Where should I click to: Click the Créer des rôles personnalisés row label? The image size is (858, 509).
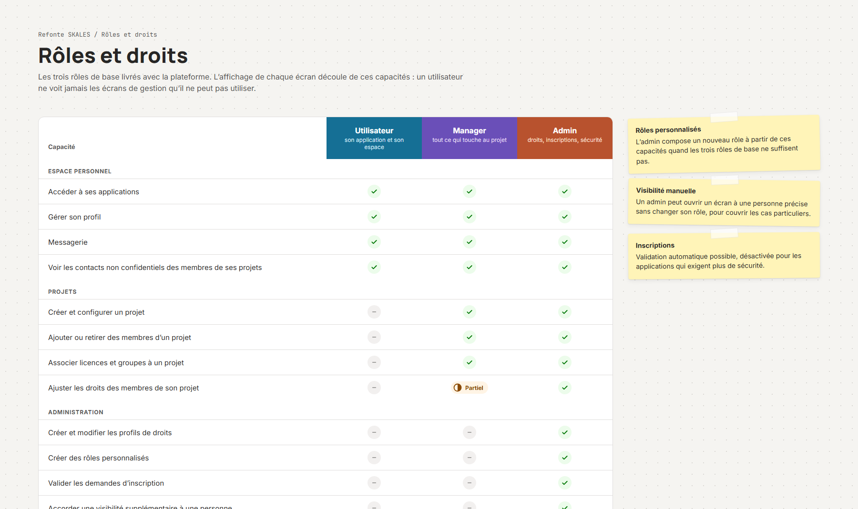point(98,458)
